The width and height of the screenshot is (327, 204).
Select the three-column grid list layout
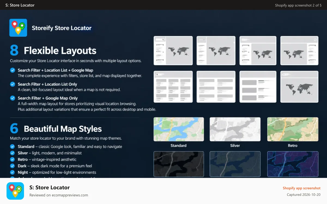[173, 87]
